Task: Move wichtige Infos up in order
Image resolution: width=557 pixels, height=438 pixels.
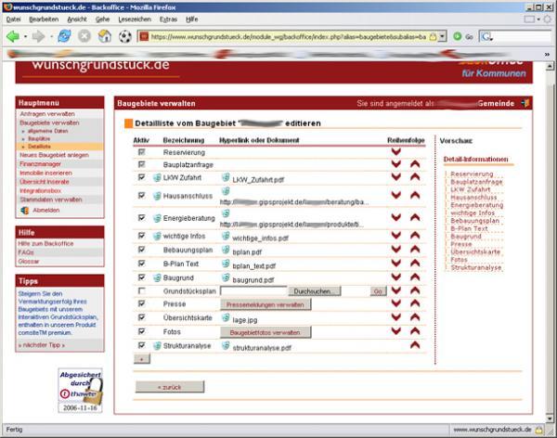Action: click(x=415, y=235)
